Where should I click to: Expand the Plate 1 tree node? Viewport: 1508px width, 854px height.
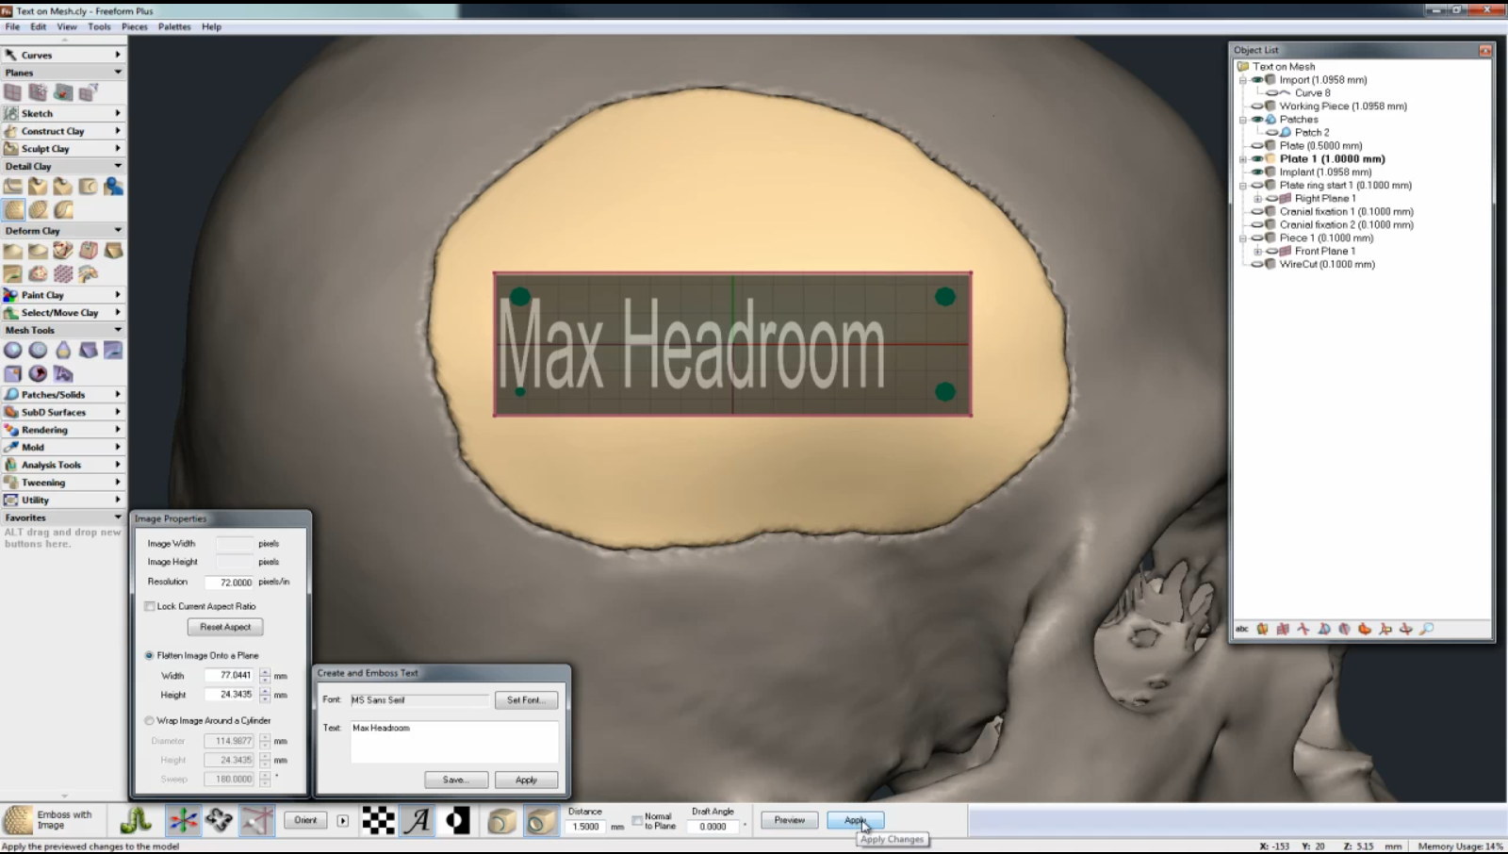(x=1243, y=159)
